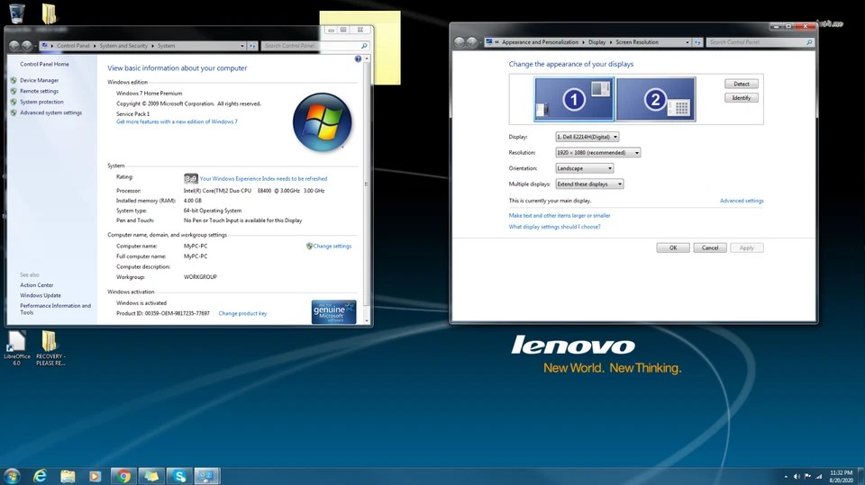The image size is (865, 485).
Task: Open Windows Update in See also
Action: coord(41,295)
